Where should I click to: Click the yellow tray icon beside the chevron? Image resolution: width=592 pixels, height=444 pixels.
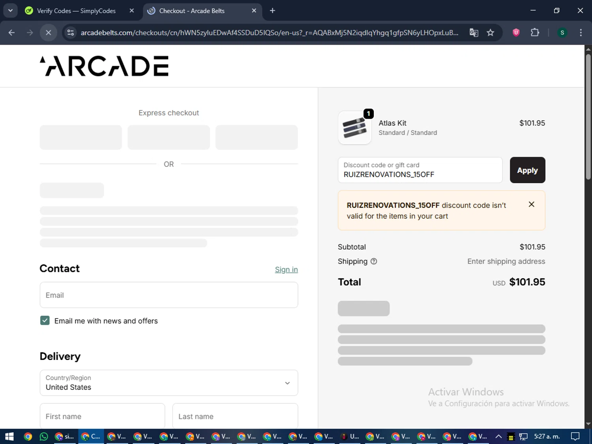[x=511, y=437]
